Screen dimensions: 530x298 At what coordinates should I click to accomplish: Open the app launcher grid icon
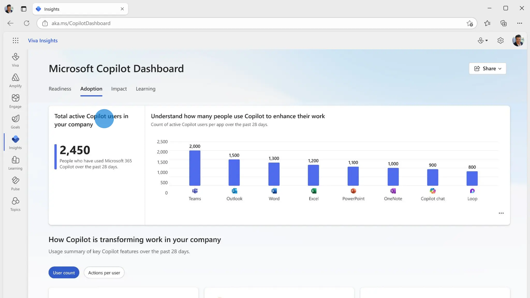click(16, 40)
